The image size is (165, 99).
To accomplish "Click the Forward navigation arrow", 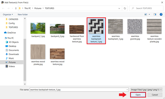I will tap(9, 8).
